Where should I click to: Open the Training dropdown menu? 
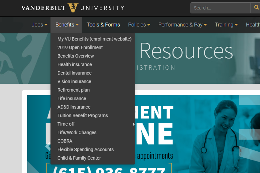coord(226,25)
